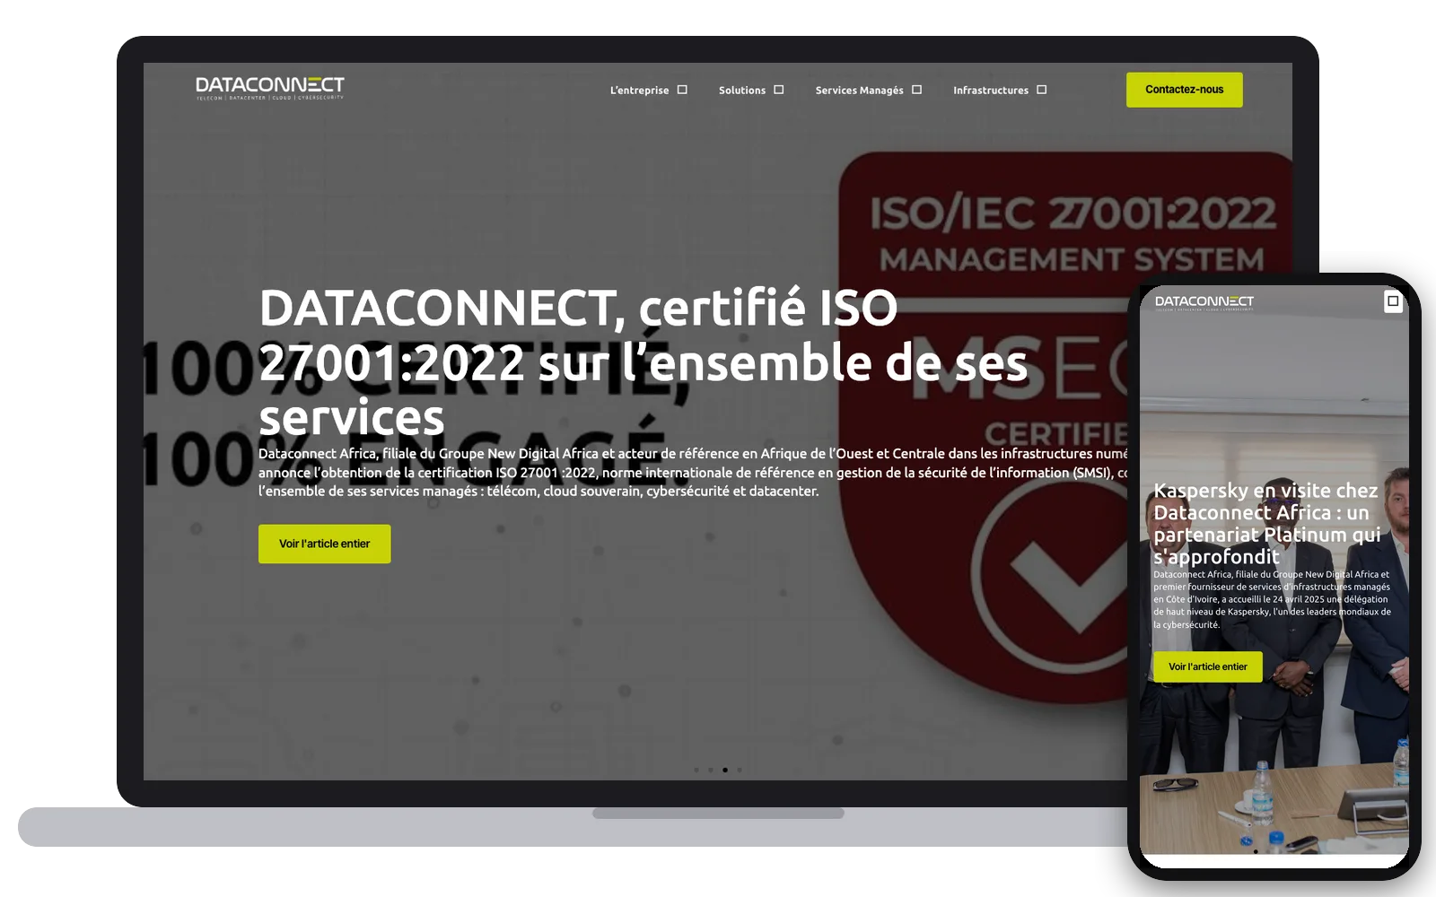Tap the "Kaspersky en visite chez Dataconnect Africa" headline

click(1266, 523)
